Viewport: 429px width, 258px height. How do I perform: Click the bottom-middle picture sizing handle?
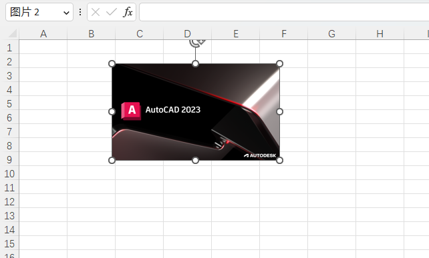tap(195, 160)
